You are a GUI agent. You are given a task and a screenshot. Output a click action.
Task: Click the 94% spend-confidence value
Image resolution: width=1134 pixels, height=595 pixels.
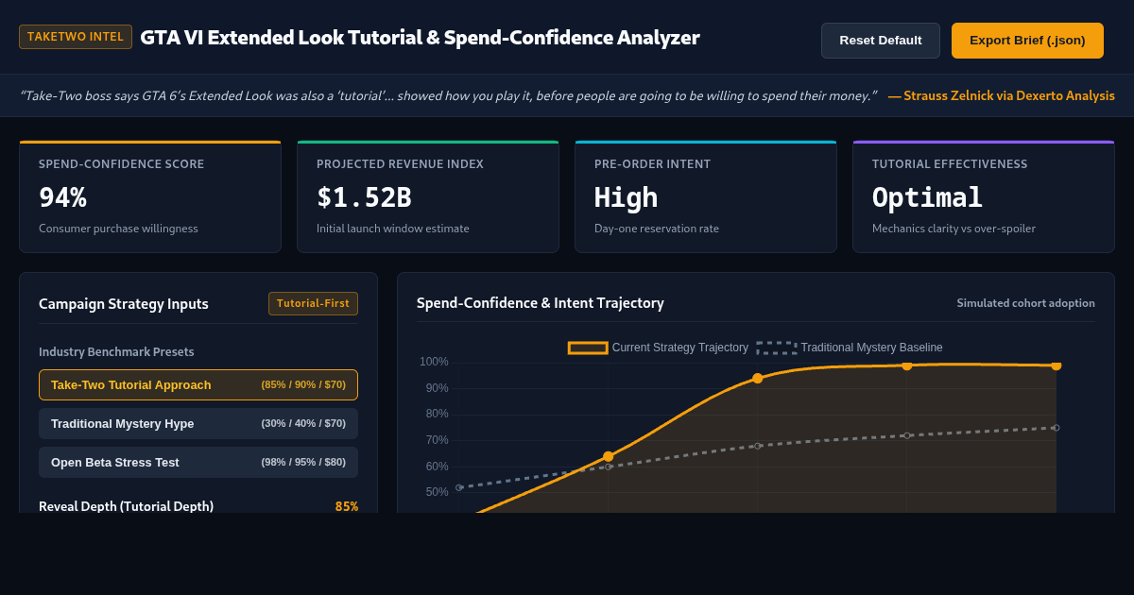[x=62, y=197]
